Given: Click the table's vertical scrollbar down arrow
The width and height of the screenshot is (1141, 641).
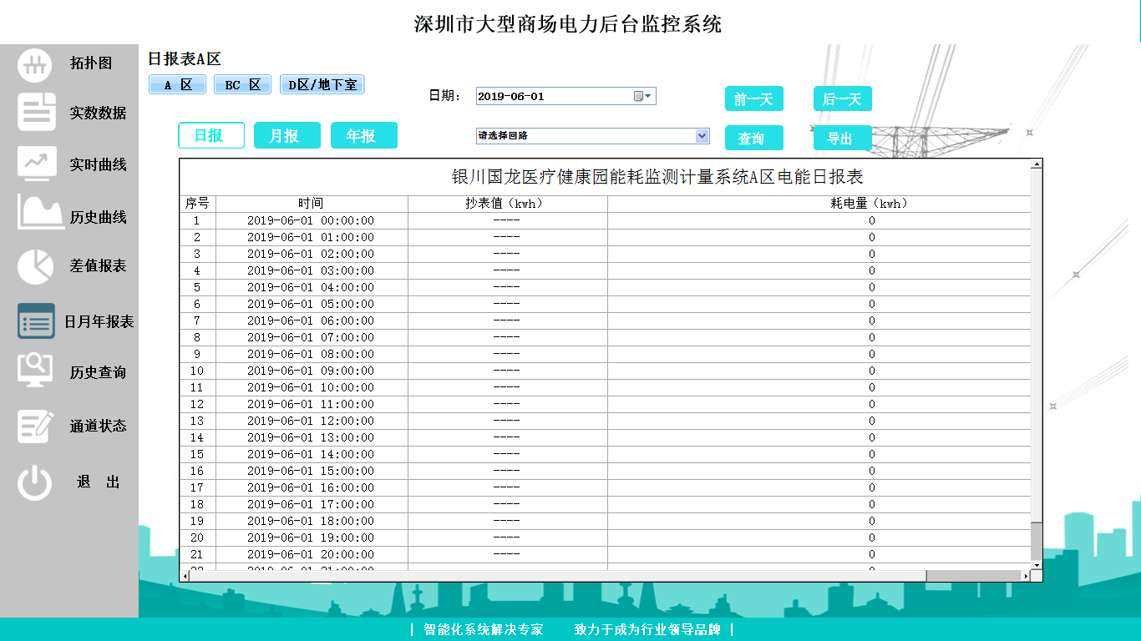Looking at the screenshot, I should 1037,565.
